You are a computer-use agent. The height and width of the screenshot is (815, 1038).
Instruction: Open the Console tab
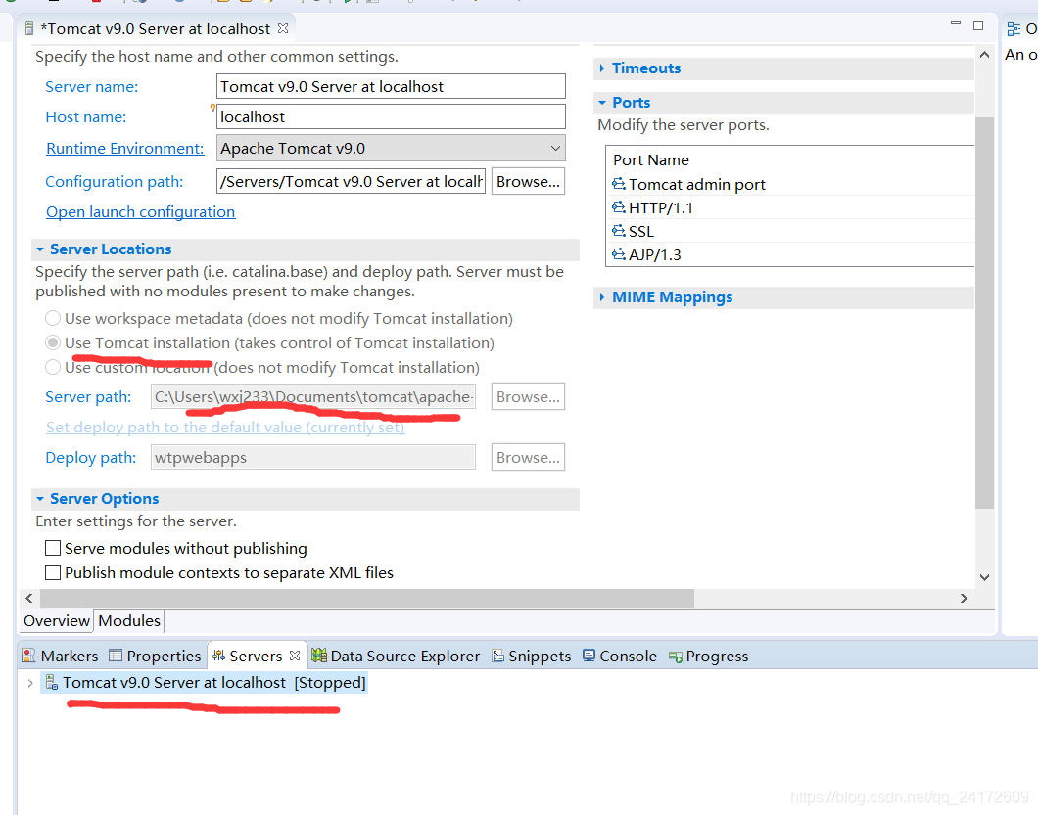pyautogui.click(x=620, y=656)
